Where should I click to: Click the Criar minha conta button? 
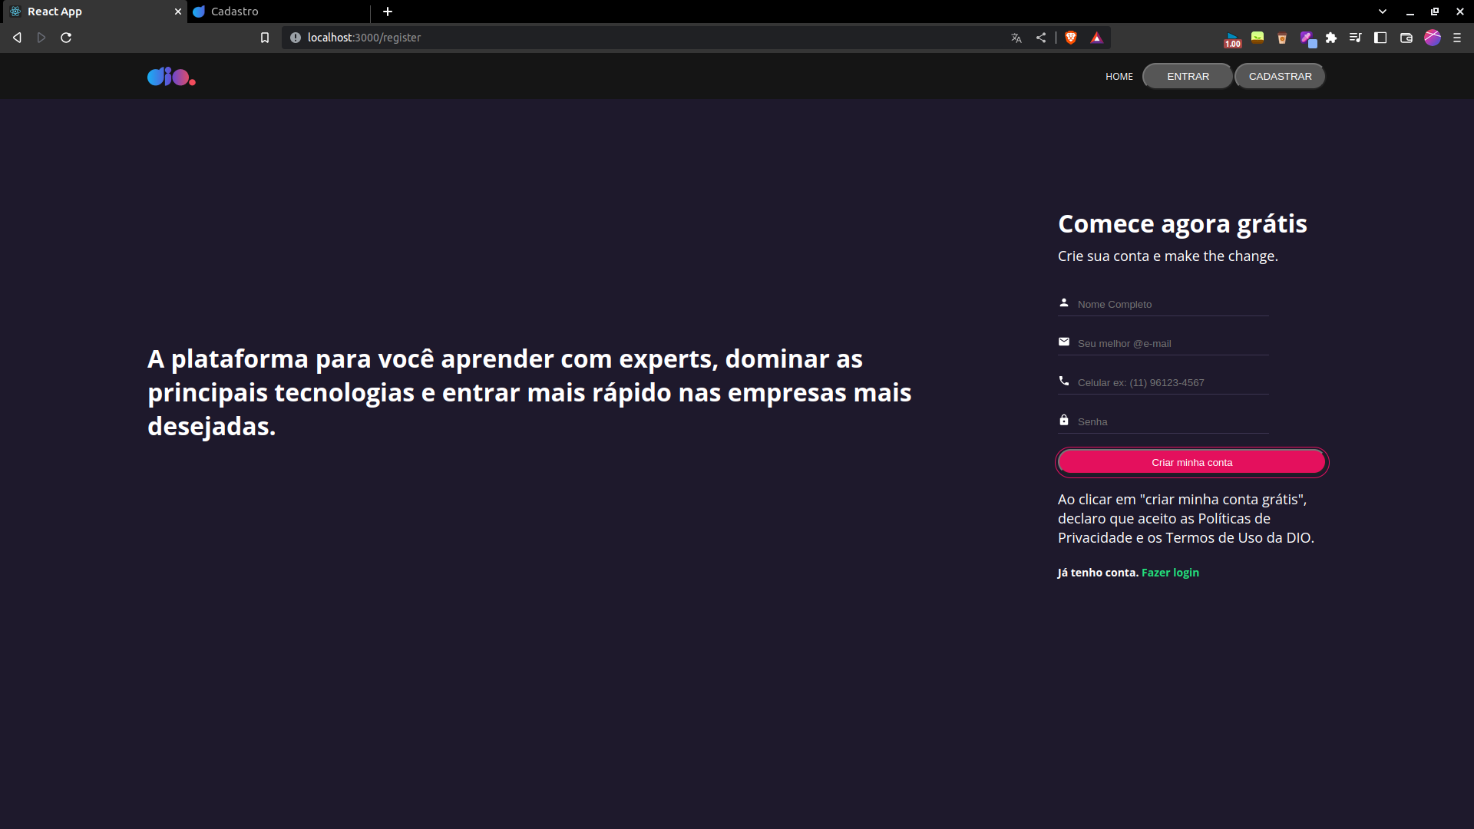point(1191,461)
